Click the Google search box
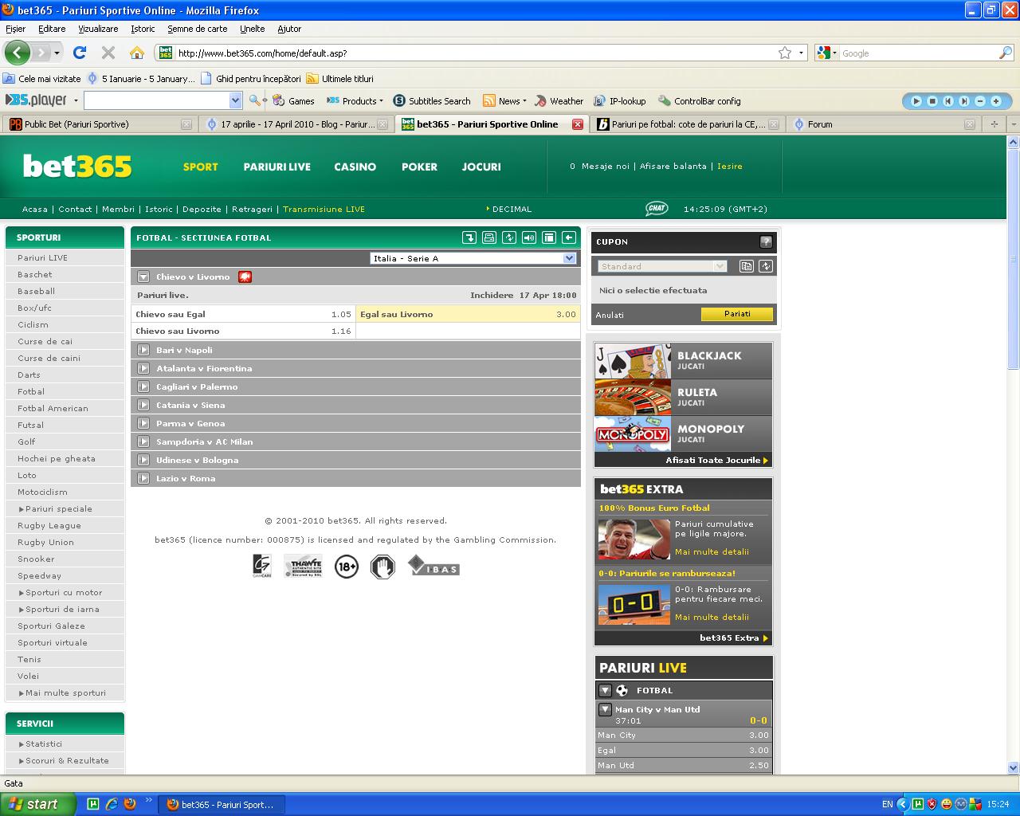The height and width of the screenshot is (816, 1020). coord(919,53)
